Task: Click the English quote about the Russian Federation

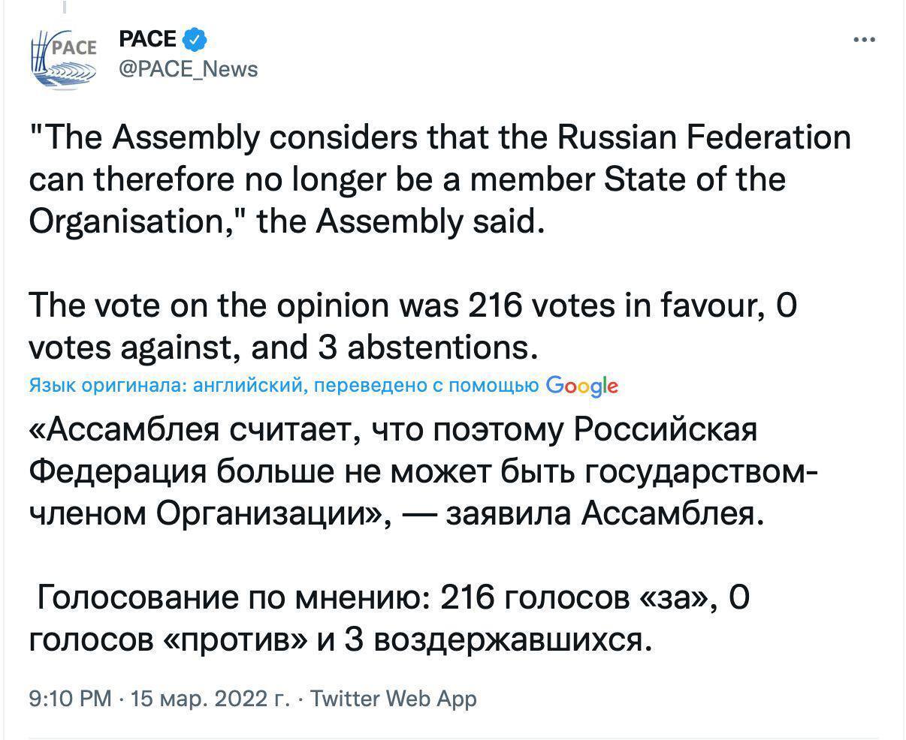Action: pos(439,180)
